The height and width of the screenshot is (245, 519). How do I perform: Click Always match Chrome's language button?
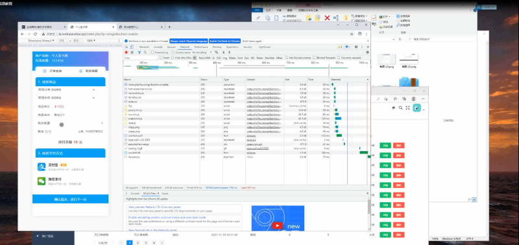189,41
